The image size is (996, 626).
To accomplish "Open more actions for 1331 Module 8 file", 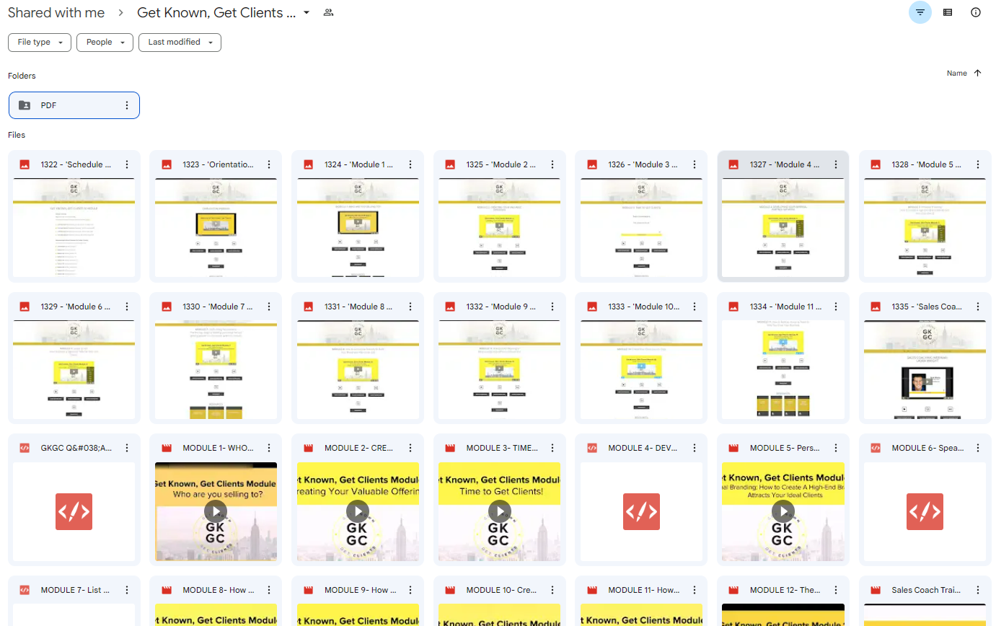I will click(x=410, y=307).
